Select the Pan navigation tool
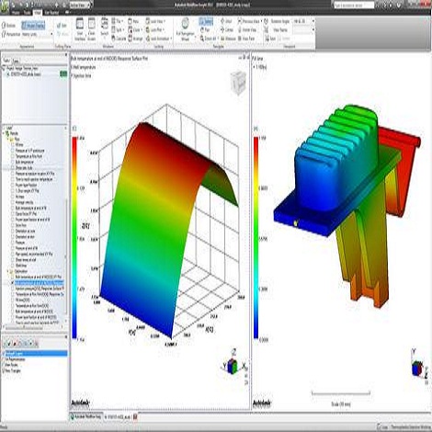This screenshot has width=432, height=432. [205, 30]
